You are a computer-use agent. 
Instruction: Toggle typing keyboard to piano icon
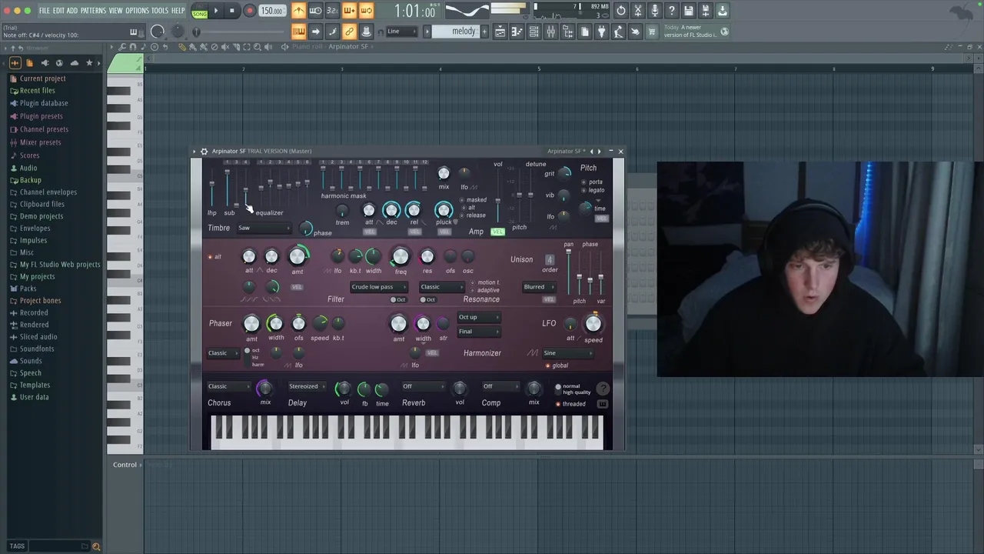coord(298,32)
